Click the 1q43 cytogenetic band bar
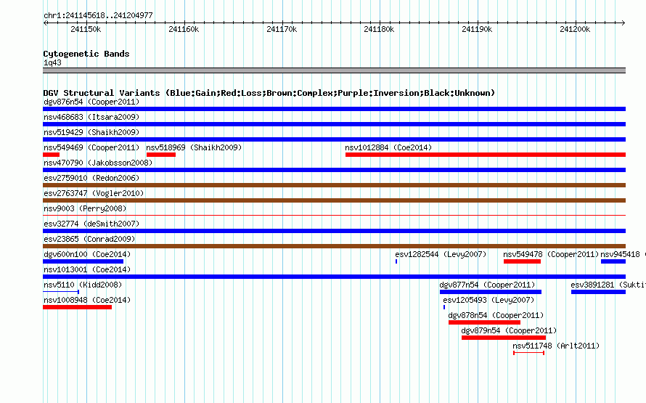 (x=334, y=70)
